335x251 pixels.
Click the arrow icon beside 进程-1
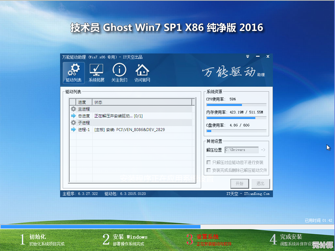pos(73,129)
